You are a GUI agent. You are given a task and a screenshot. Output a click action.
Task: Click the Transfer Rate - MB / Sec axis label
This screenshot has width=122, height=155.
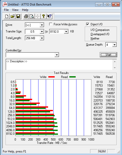[52, 143]
